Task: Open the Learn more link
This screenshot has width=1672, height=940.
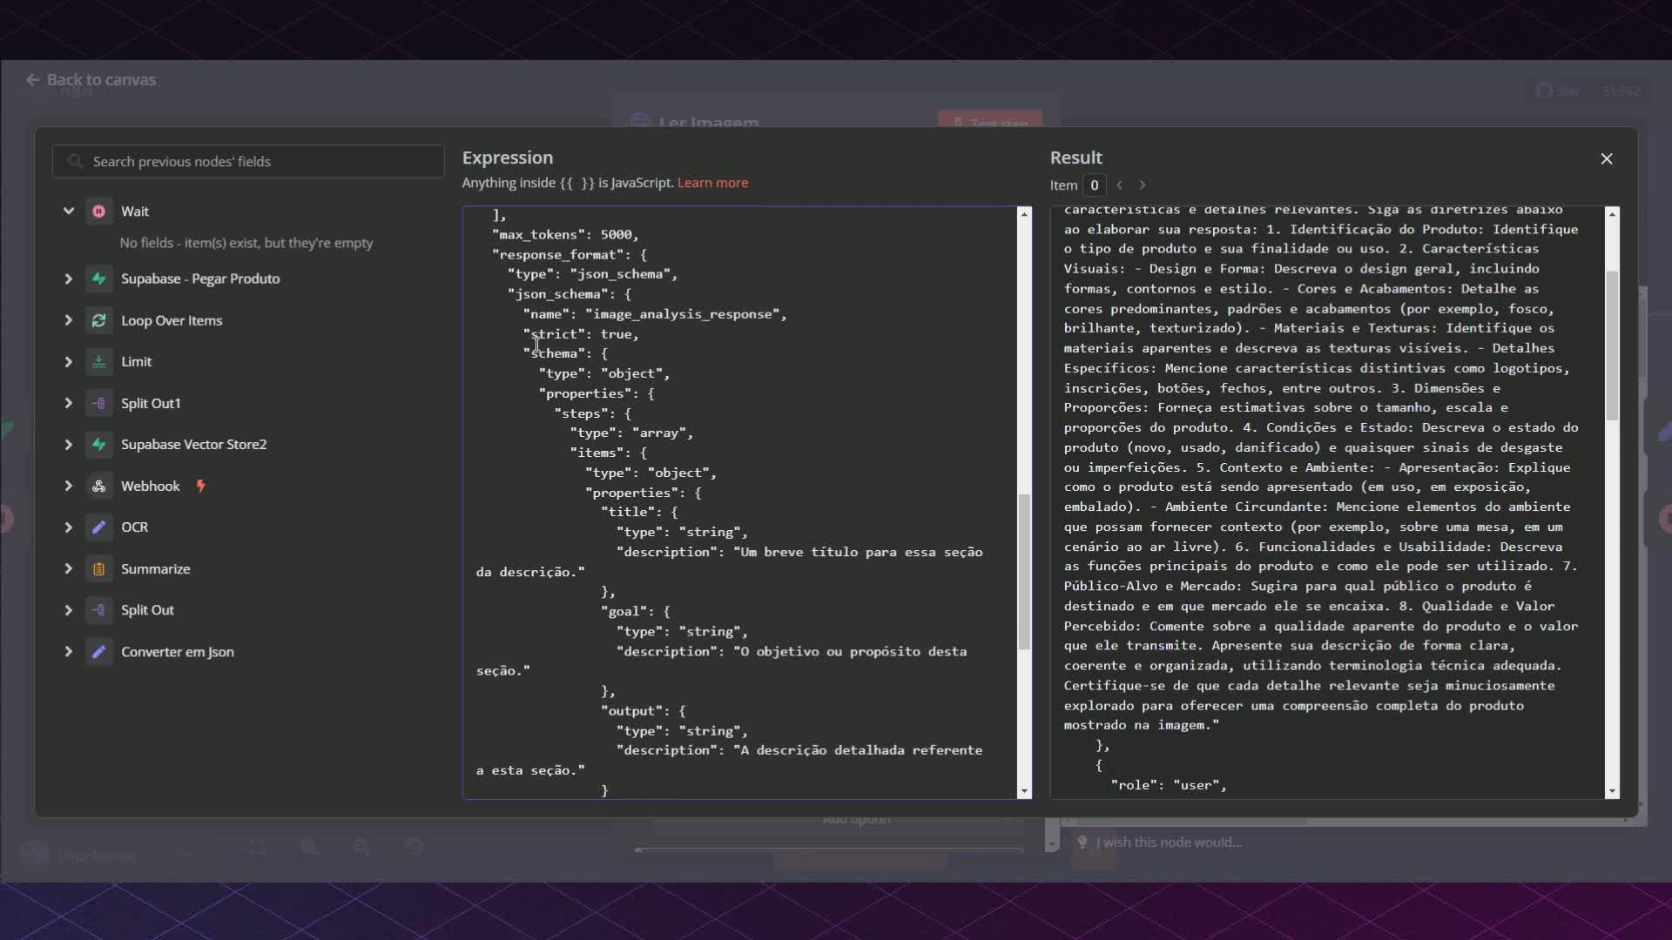Action: click(712, 183)
